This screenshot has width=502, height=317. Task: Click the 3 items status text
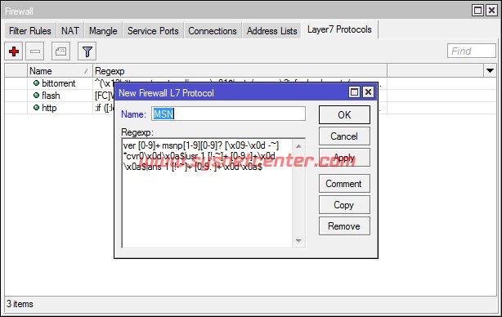(x=20, y=304)
